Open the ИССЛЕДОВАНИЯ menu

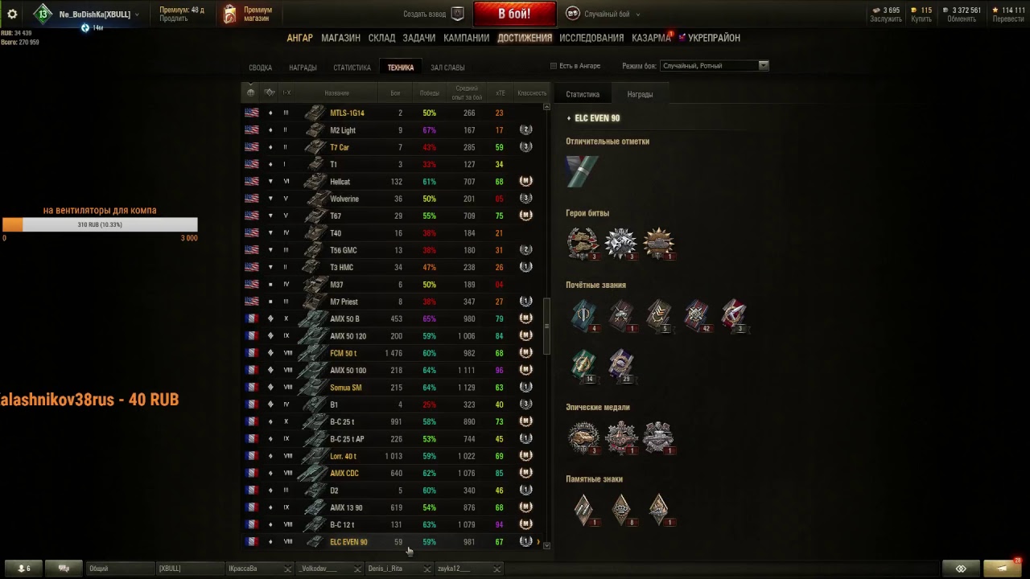591,38
